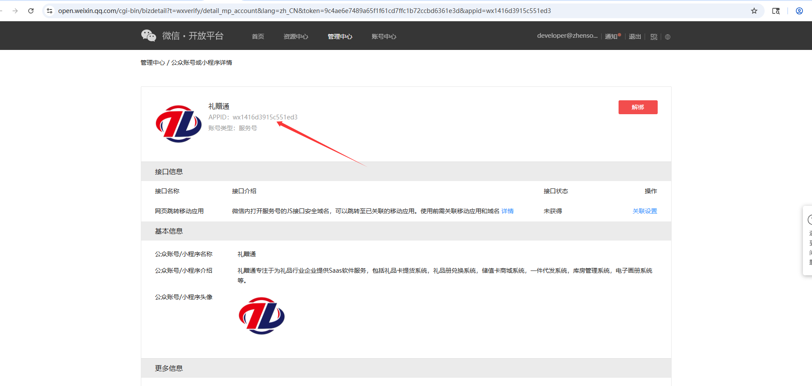Click the 接口信息 section header
The height and width of the screenshot is (386, 812).
(x=406, y=172)
